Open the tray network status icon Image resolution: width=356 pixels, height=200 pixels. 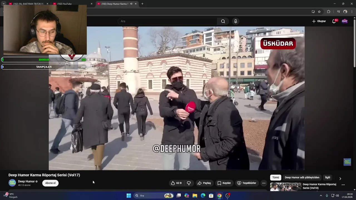point(333,196)
